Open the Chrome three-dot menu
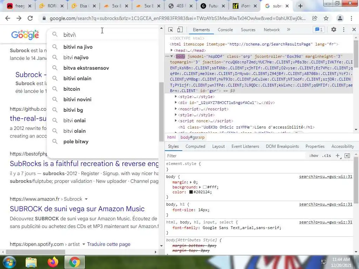Screen dimensions: 359x269 [x=351, y=18]
